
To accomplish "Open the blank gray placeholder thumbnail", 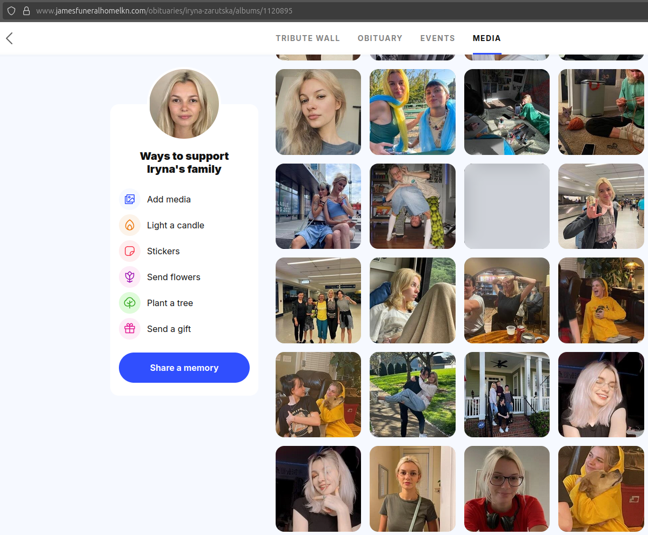I will point(506,206).
